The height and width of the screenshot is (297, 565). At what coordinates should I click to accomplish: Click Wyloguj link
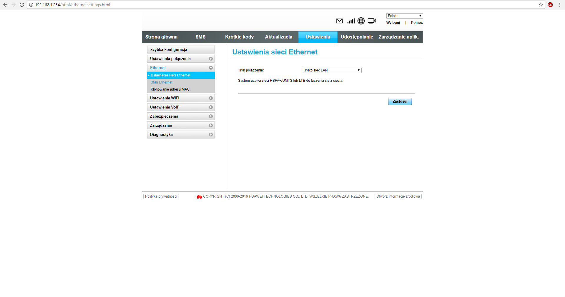[393, 23]
